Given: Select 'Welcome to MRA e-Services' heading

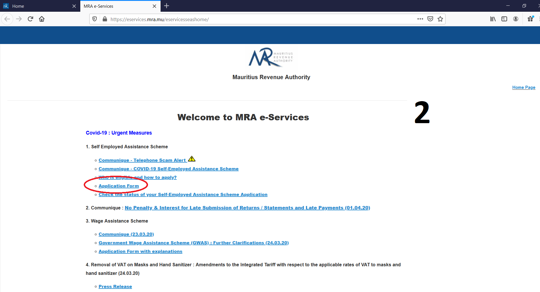Looking at the screenshot, I should tap(243, 117).
